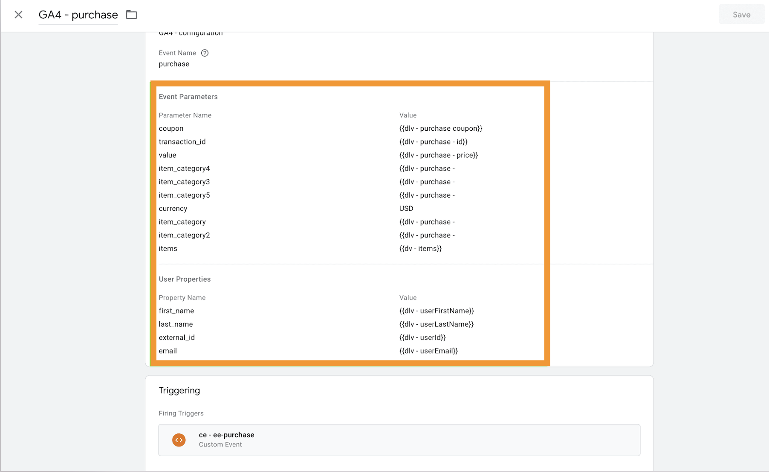Open the Triggering section
The image size is (769, 472).
tap(179, 390)
